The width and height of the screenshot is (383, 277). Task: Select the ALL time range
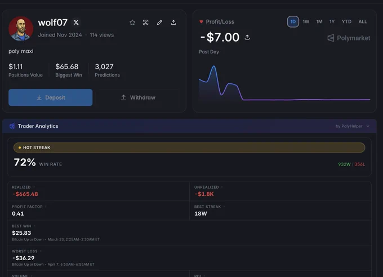click(363, 22)
